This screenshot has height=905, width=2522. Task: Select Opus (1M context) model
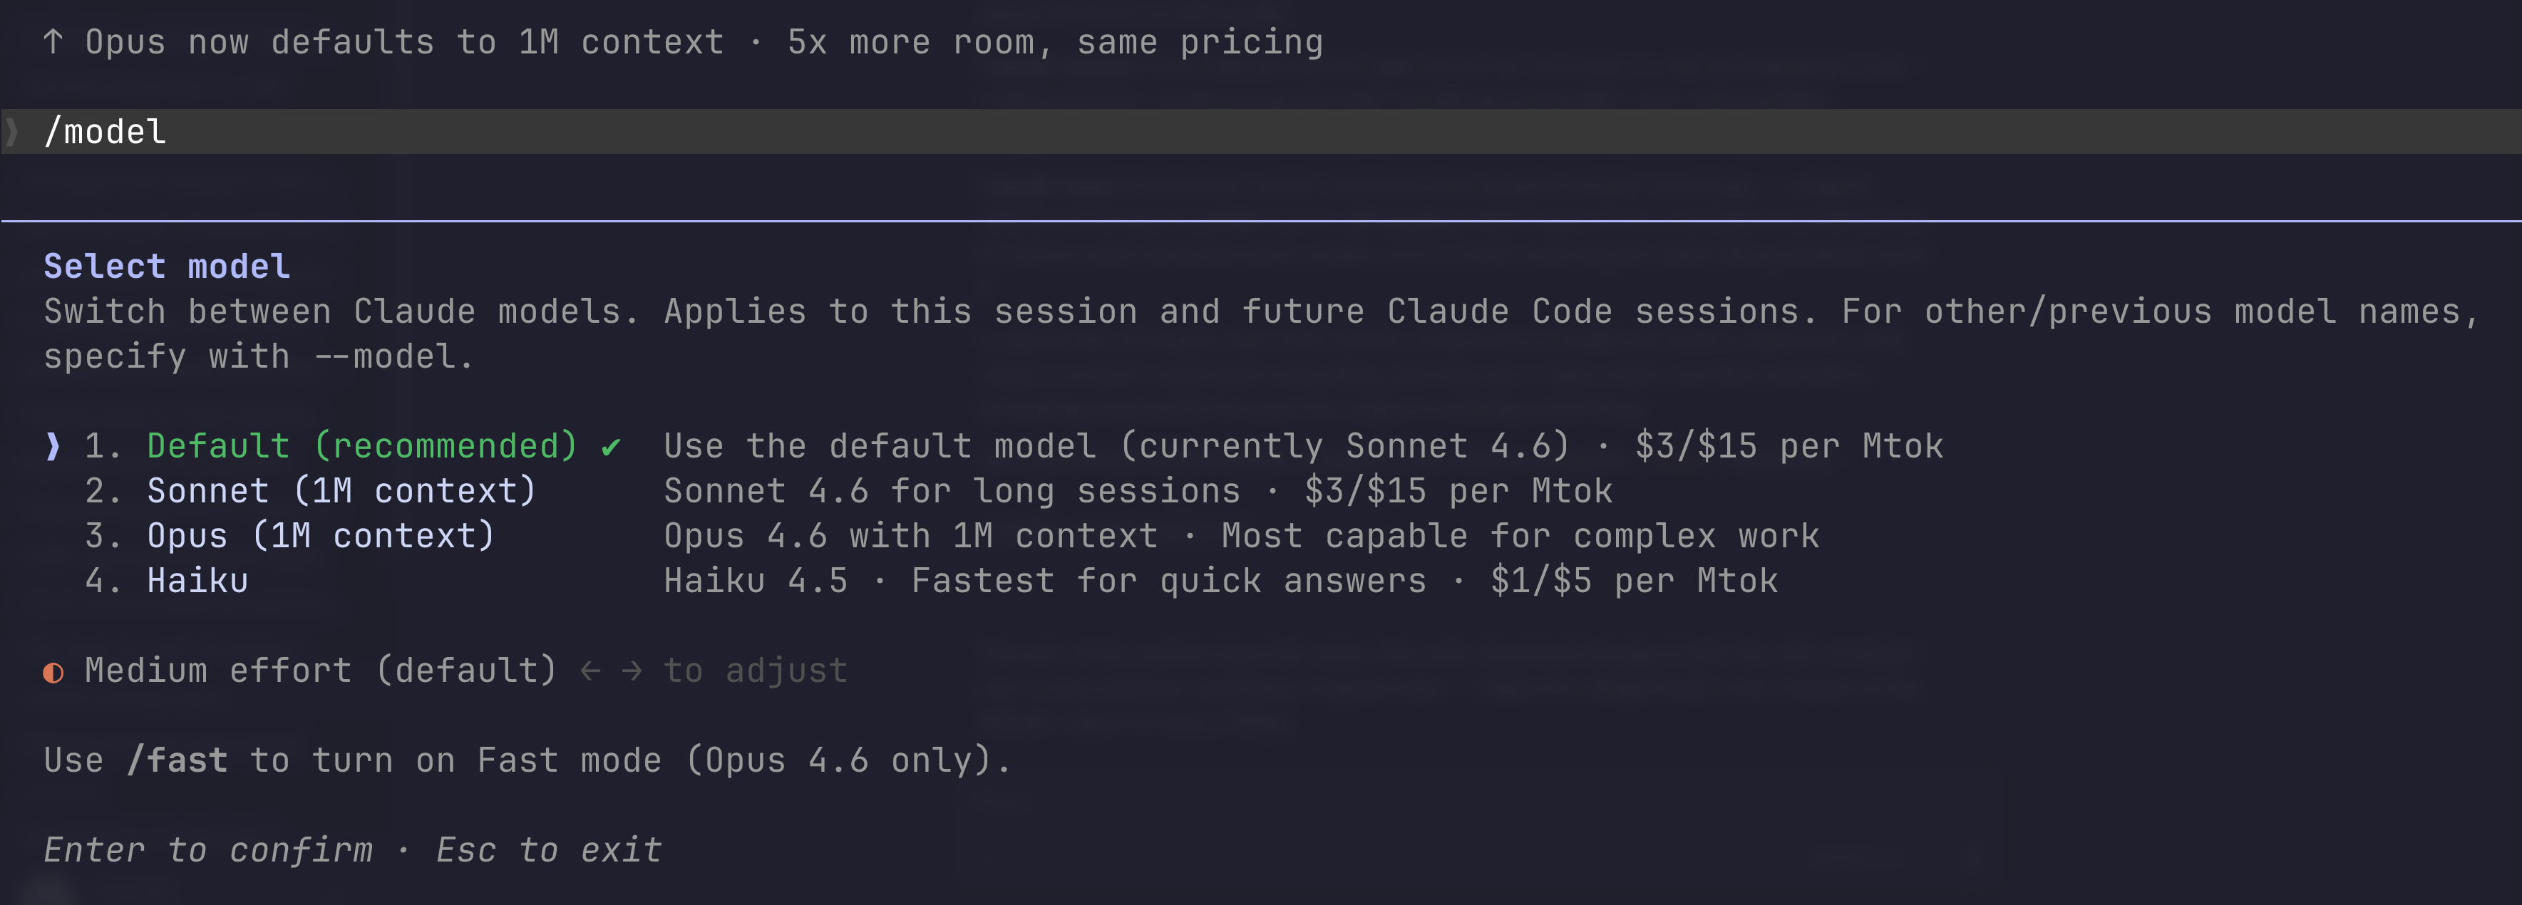tap(320, 535)
